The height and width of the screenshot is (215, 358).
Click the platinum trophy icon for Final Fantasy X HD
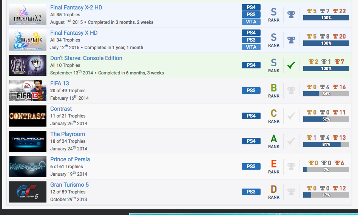[291, 40]
